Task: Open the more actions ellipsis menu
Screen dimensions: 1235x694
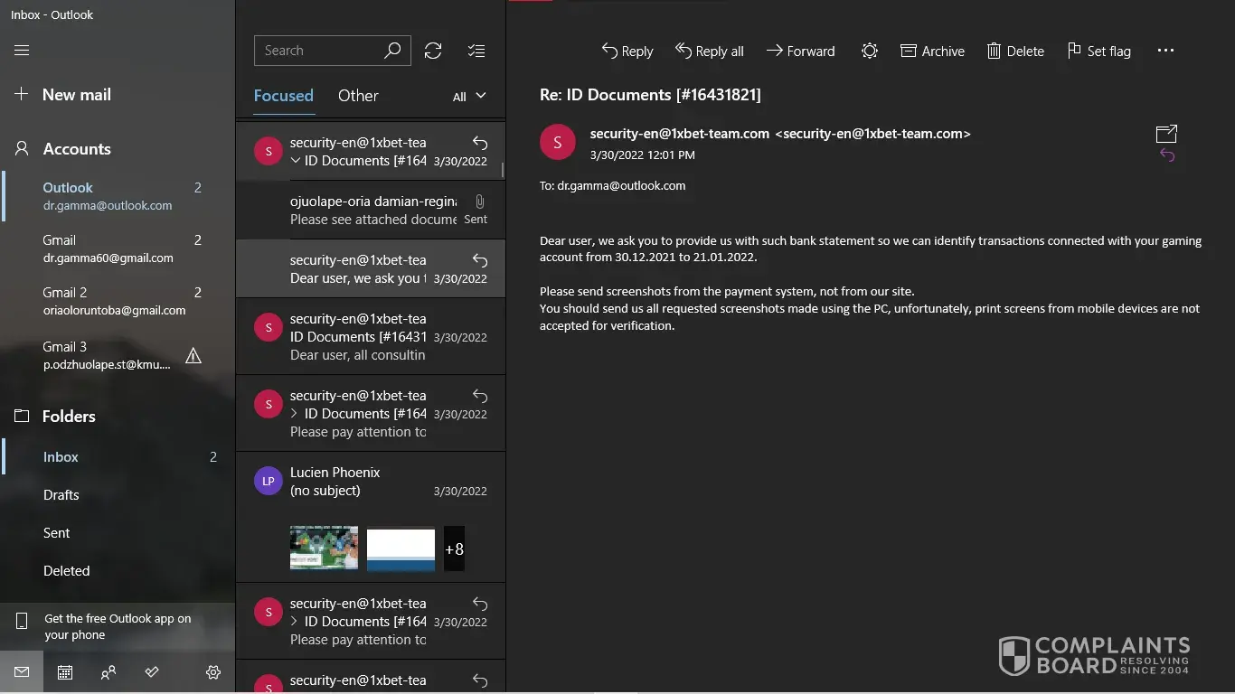Action: click(1165, 52)
